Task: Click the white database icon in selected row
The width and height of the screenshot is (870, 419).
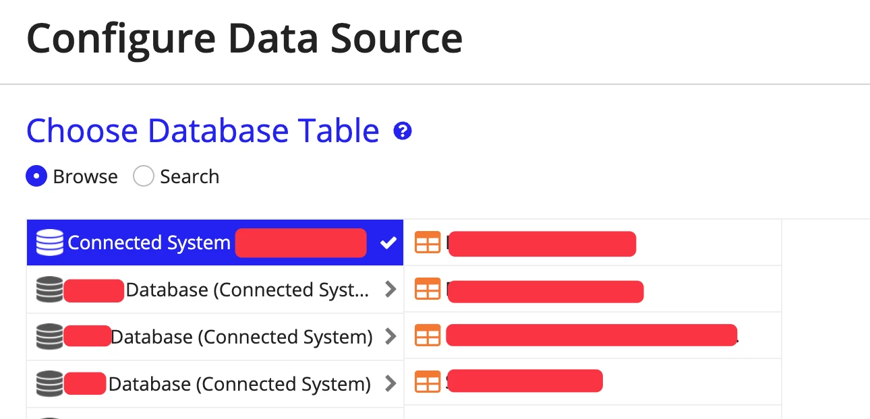Action: (x=49, y=243)
